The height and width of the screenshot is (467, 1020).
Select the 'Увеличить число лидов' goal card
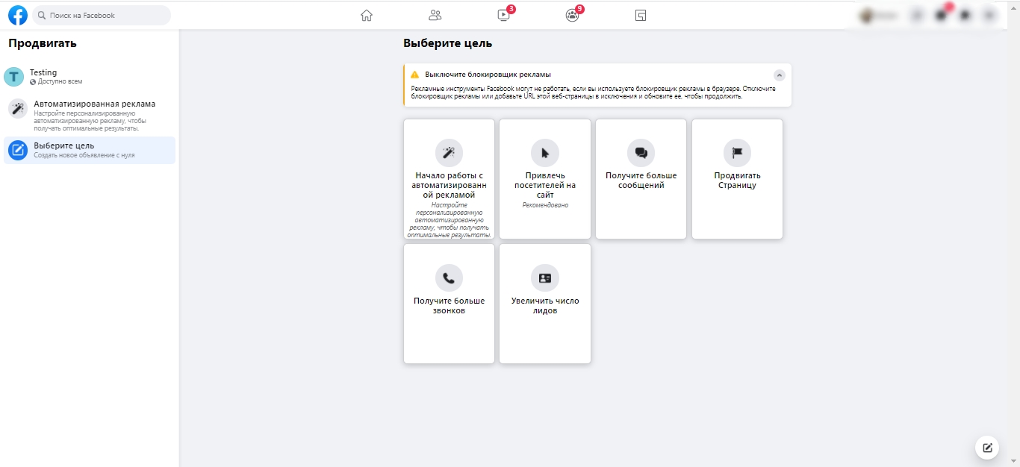(x=545, y=304)
